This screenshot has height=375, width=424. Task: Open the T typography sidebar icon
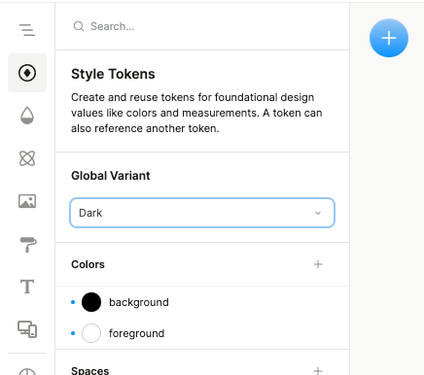[27, 287]
